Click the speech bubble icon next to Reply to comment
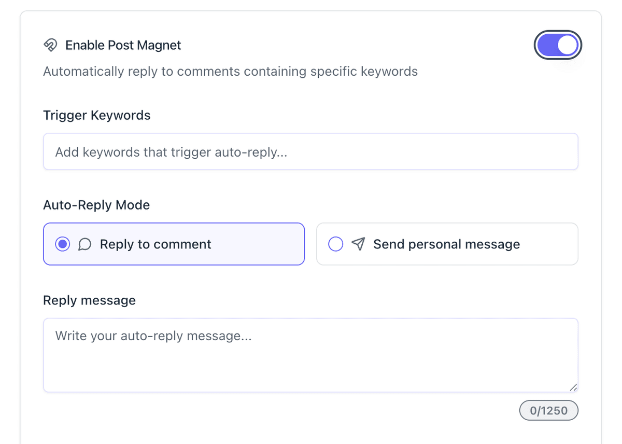This screenshot has width=622, height=444. point(84,244)
